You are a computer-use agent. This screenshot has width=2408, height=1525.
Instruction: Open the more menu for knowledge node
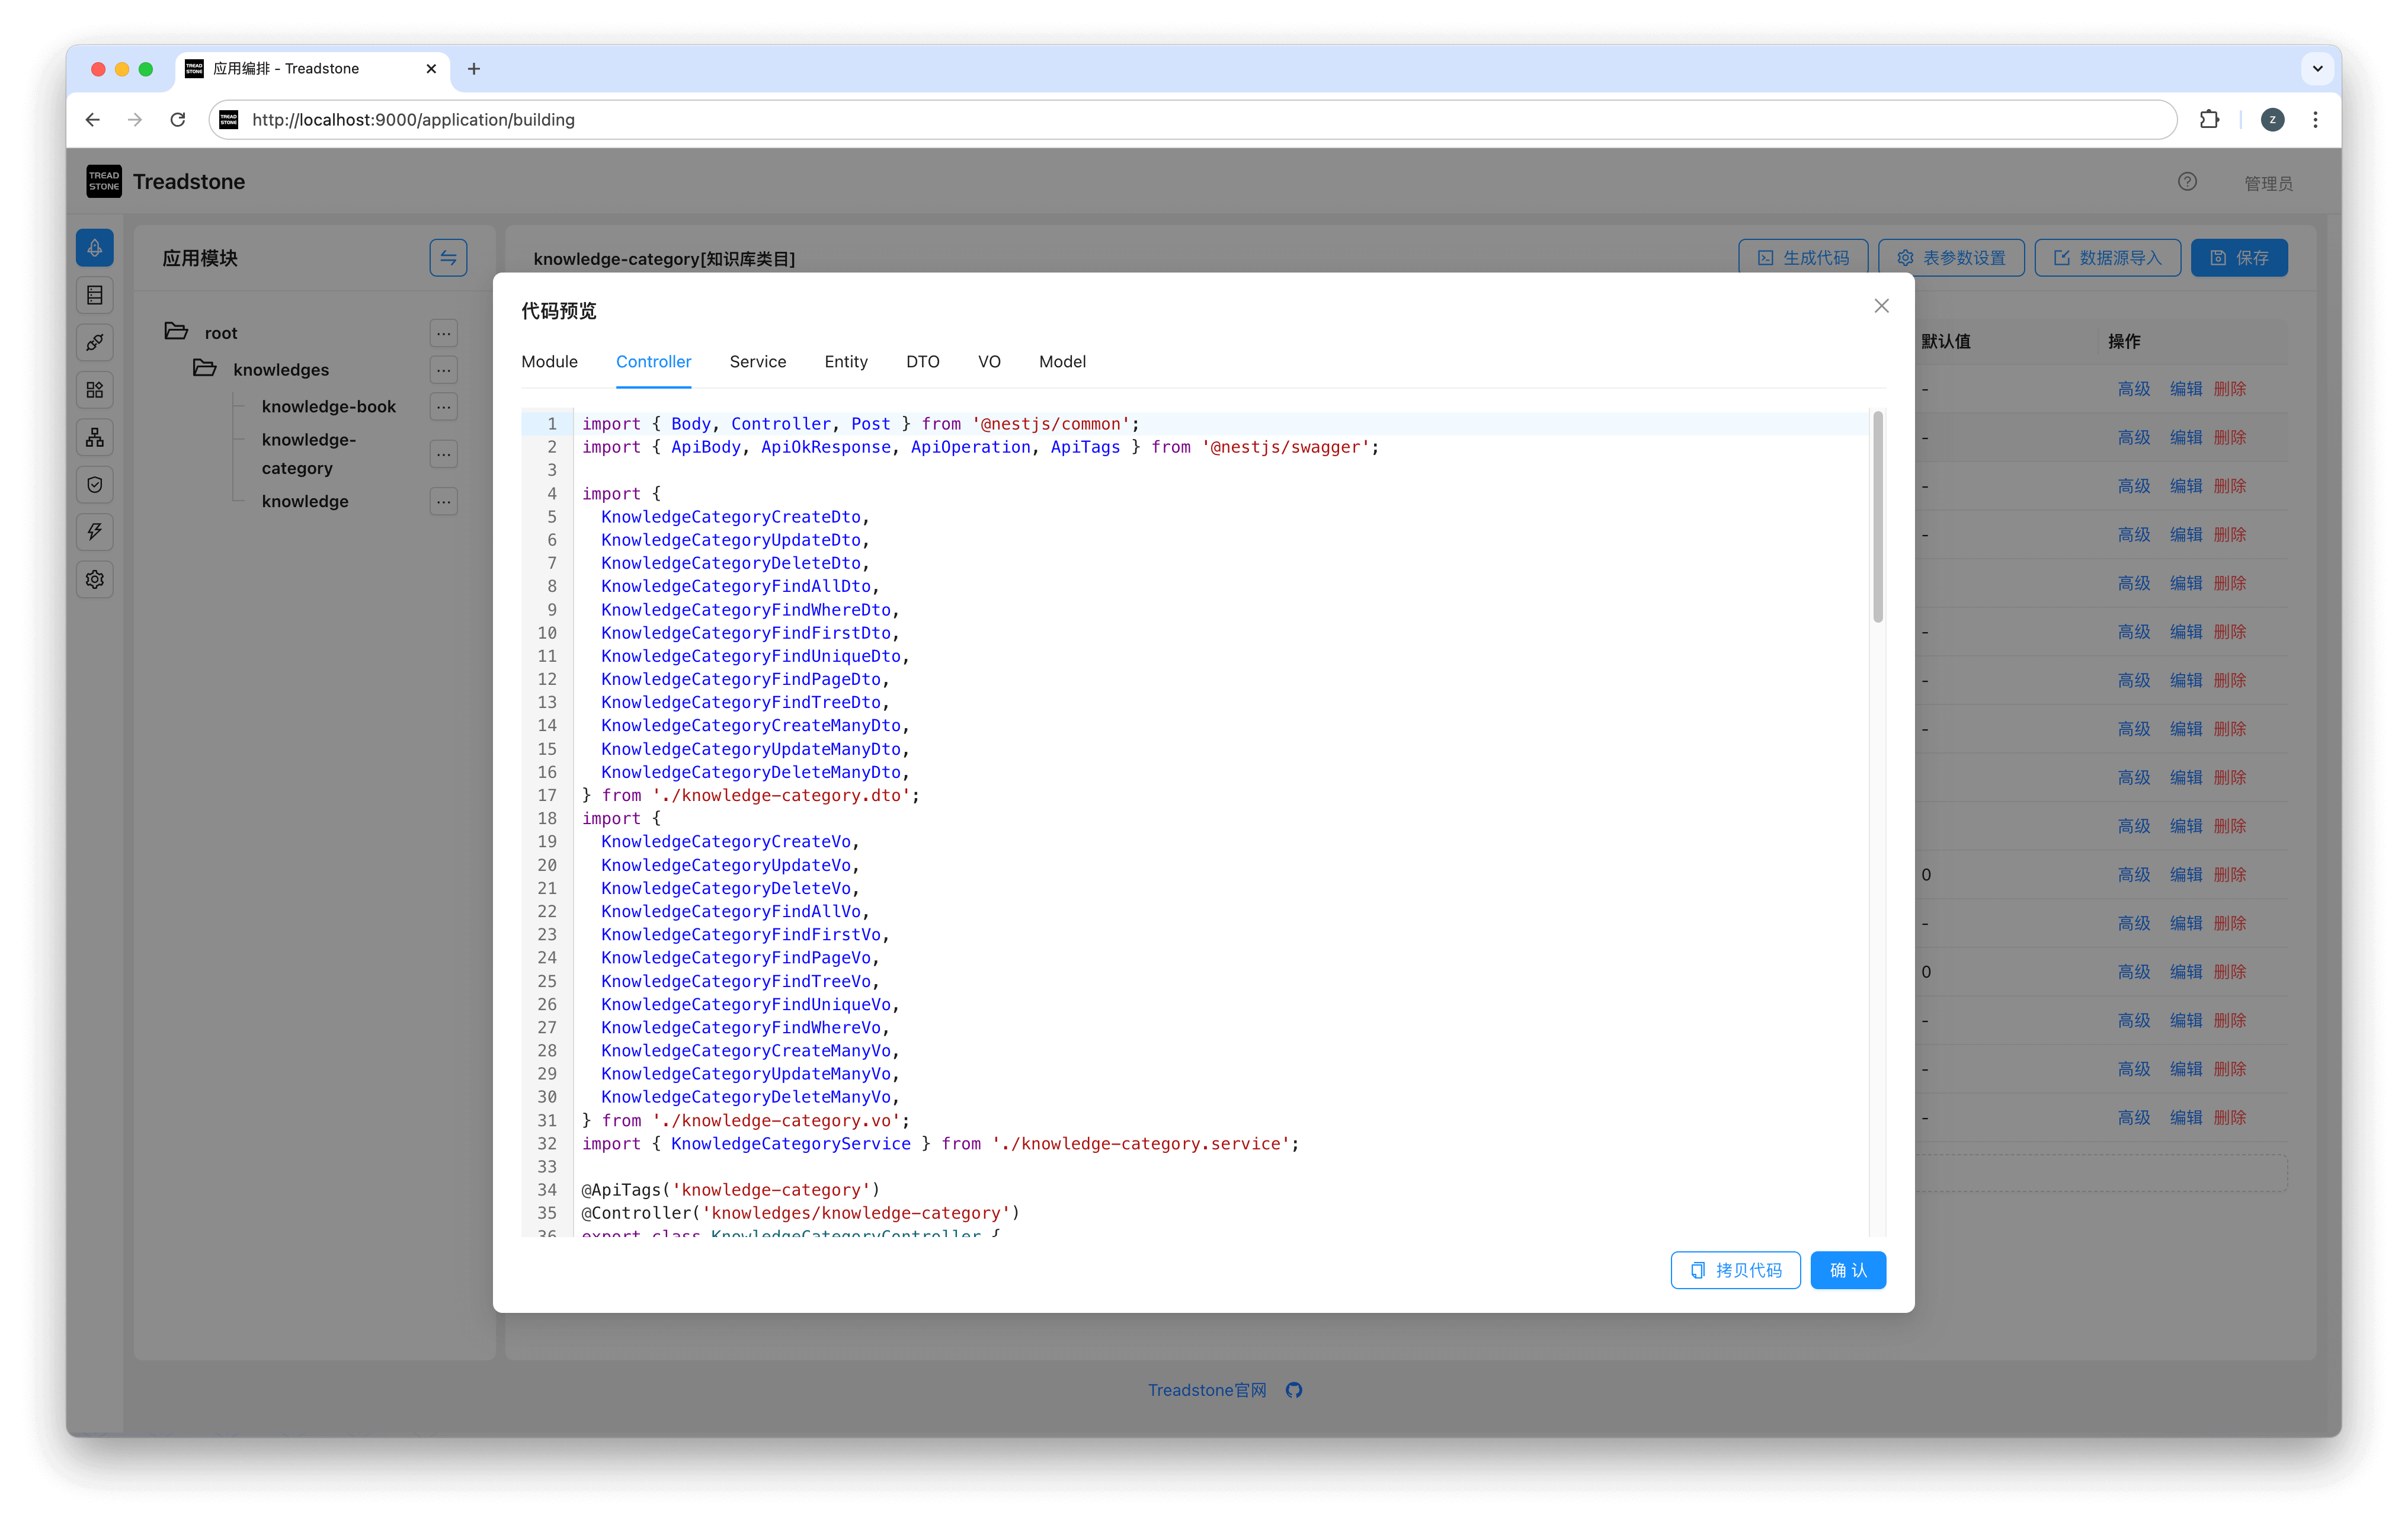pos(443,501)
